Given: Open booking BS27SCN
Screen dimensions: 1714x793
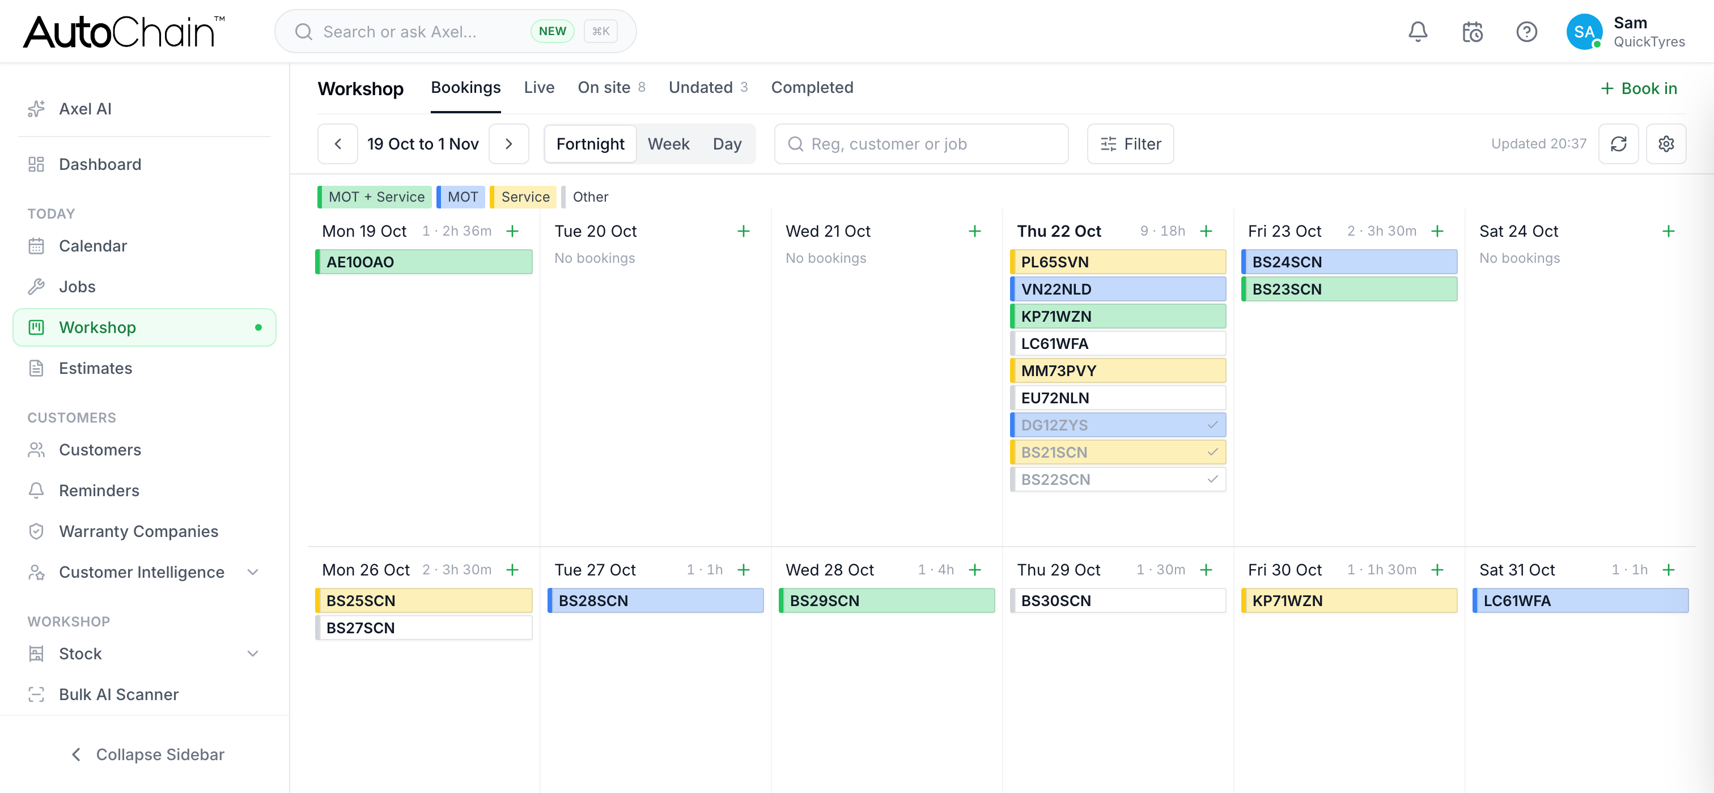Looking at the screenshot, I should point(424,628).
